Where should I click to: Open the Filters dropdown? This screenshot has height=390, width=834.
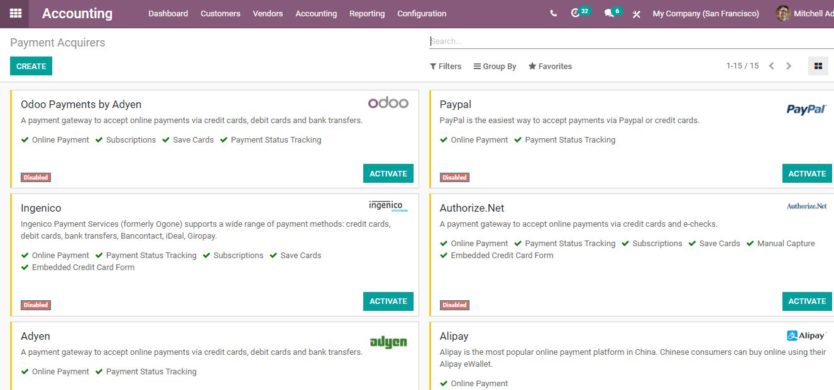tap(446, 66)
